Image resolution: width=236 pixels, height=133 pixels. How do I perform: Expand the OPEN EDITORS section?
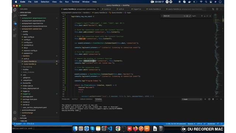click(25, 13)
